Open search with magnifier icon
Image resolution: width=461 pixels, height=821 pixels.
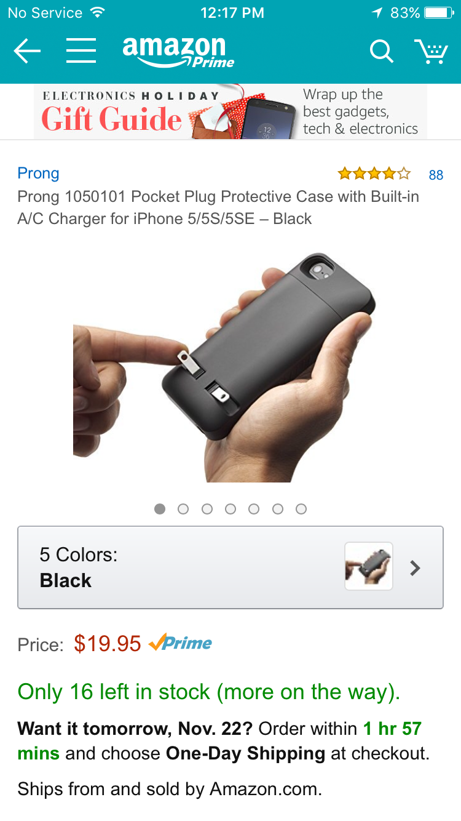tap(381, 51)
